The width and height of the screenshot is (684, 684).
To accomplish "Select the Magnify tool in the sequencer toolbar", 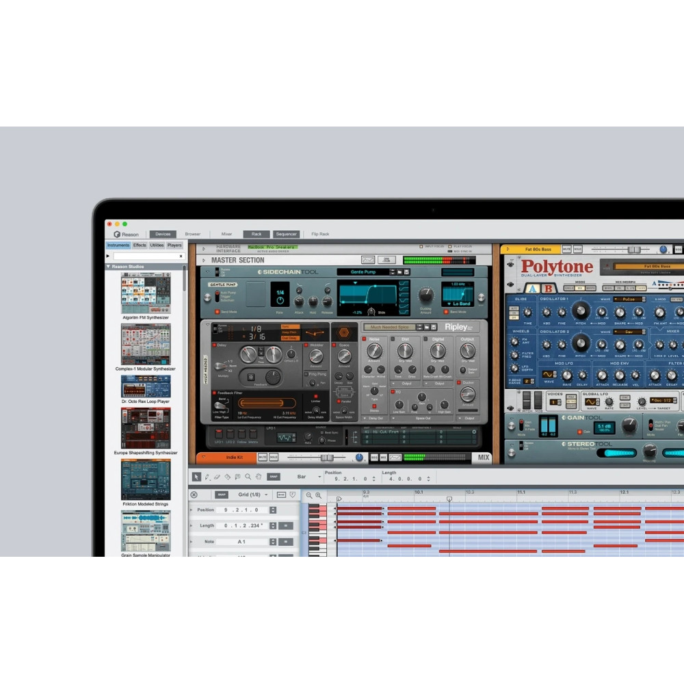I will click(x=248, y=477).
